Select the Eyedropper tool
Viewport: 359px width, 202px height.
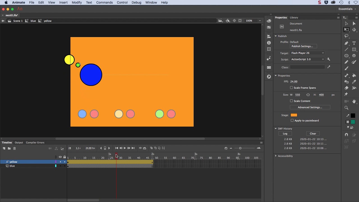pos(354,82)
